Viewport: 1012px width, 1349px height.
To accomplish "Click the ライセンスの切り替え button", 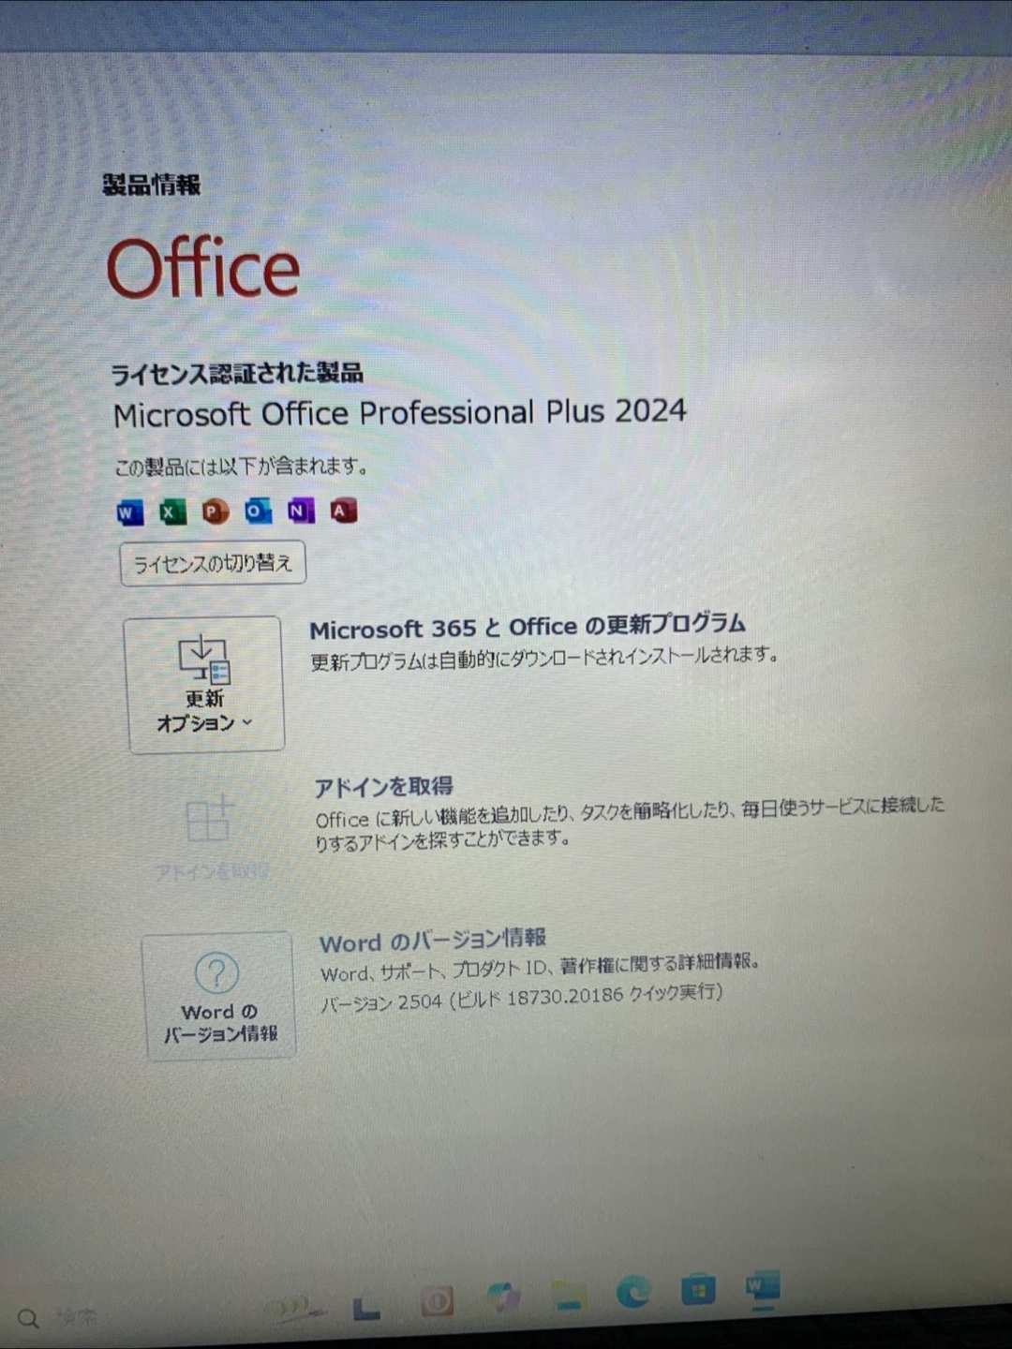I will coord(213,563).
